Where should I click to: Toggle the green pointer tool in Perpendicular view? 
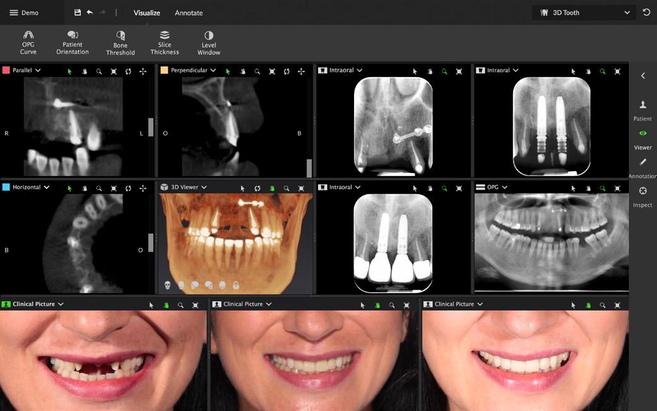point(228,71)
